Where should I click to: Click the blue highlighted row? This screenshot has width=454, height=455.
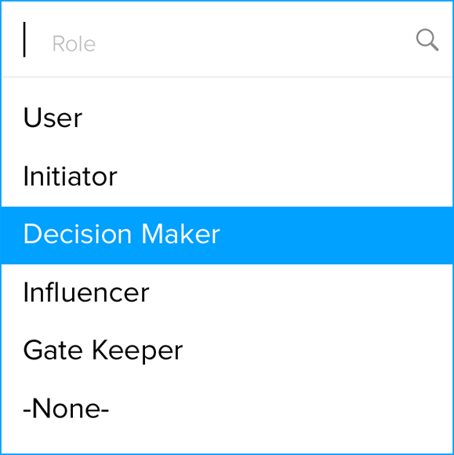click(x=227, y=235)
